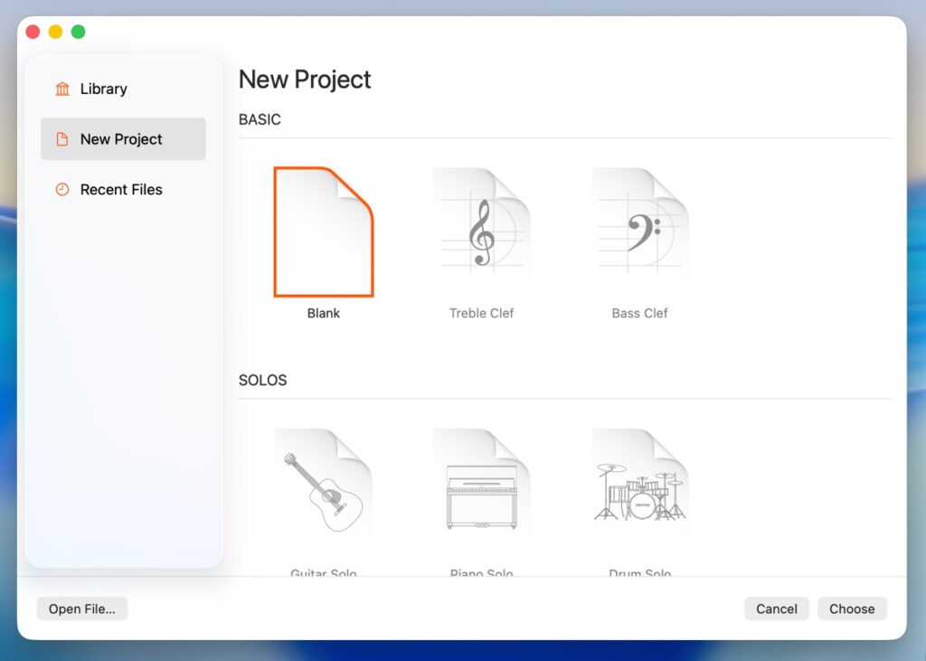Pick the Guitar Solo template icon

coord(323,492)
